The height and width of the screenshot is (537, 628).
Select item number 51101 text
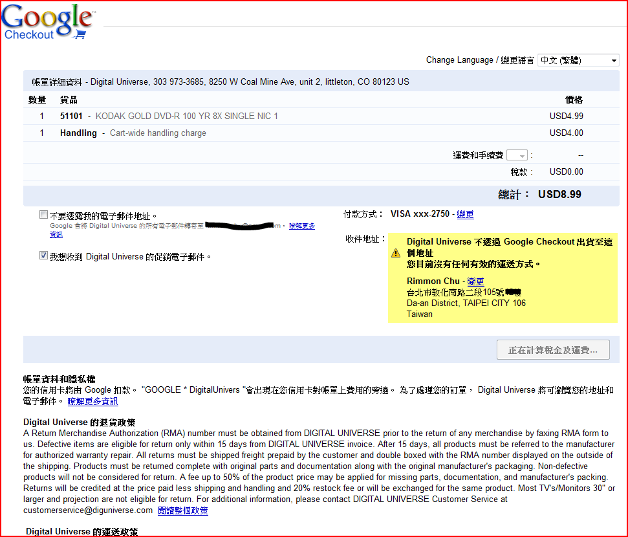71,116
